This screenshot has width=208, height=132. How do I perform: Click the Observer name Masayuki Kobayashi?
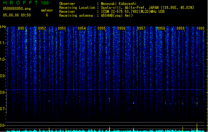coord(119,4)
